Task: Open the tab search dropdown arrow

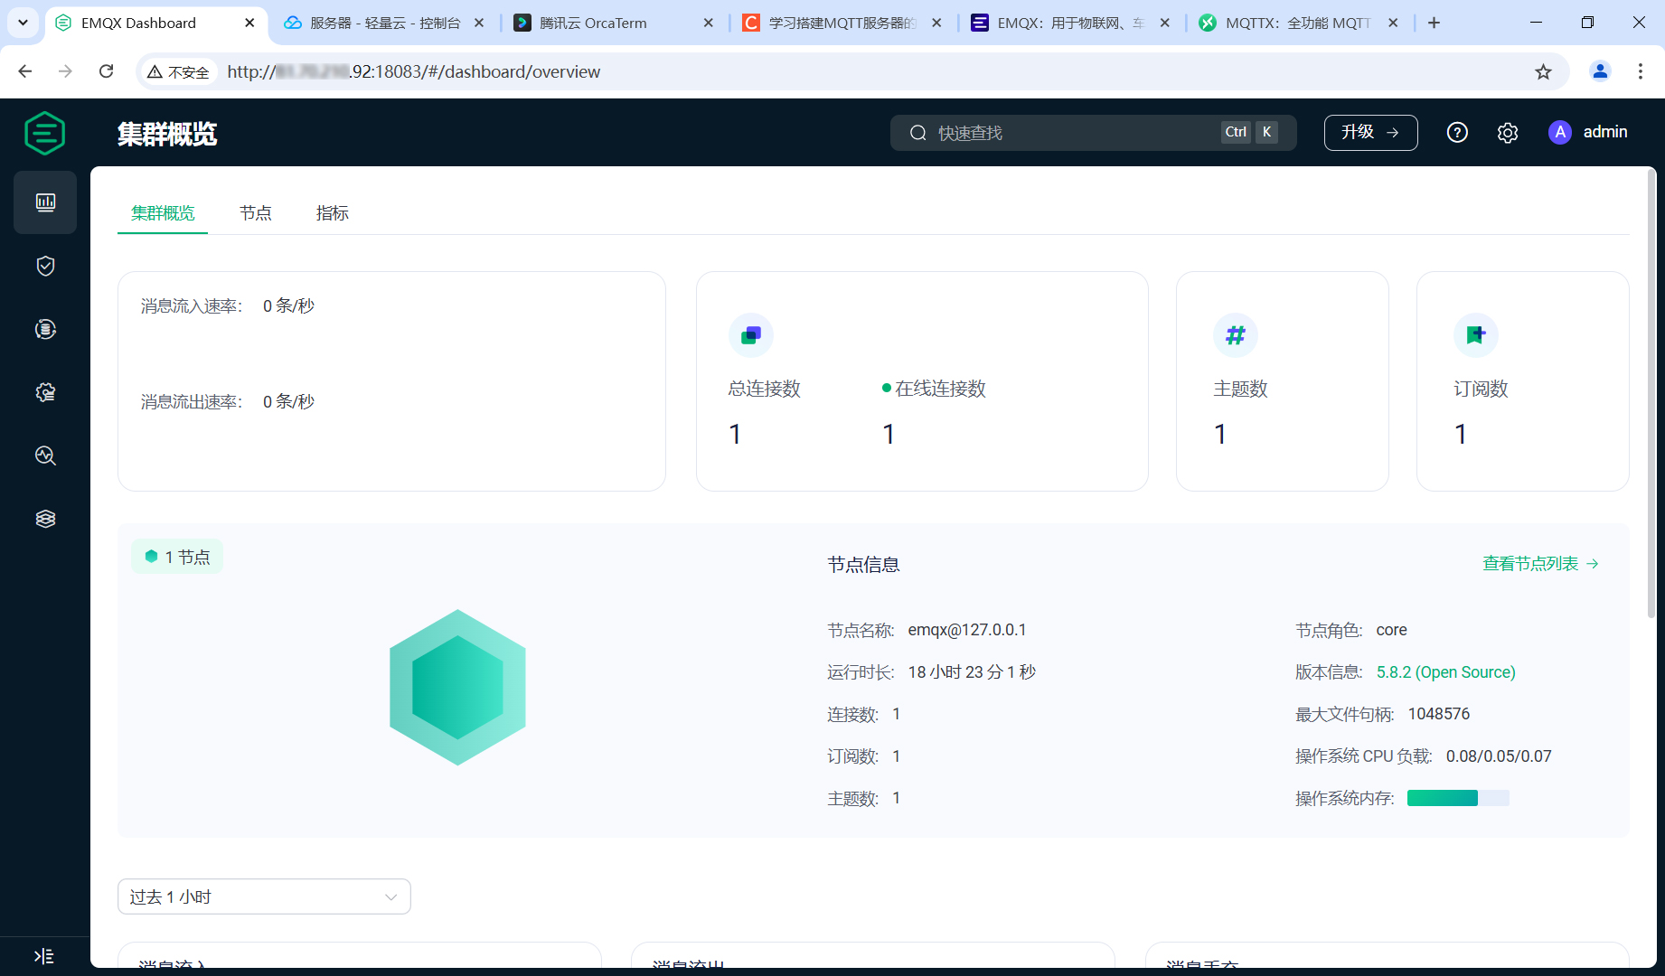Action: (x=23, y=23)
